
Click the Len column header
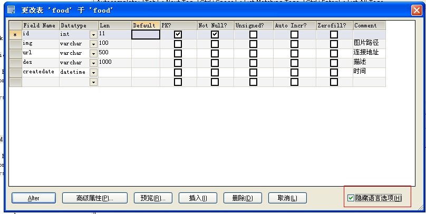click(115, 25)
